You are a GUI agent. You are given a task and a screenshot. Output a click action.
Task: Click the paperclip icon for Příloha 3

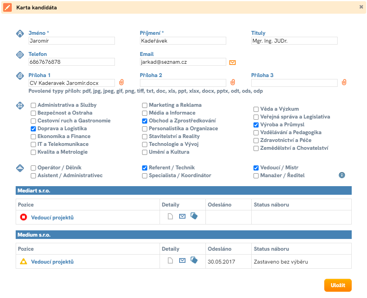(344, 83)
